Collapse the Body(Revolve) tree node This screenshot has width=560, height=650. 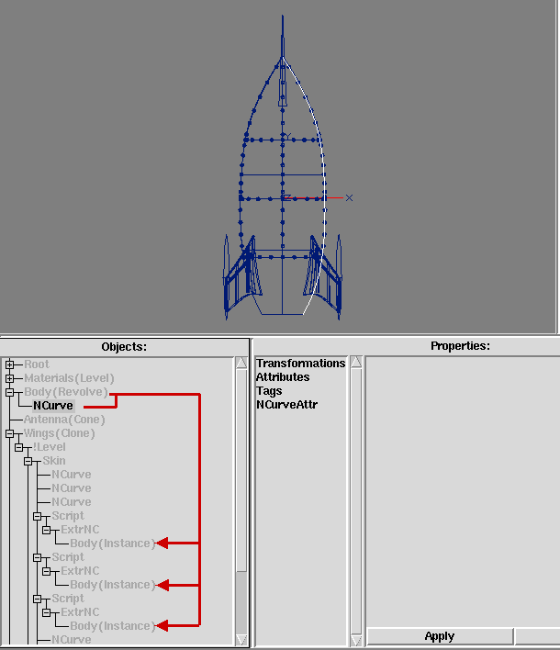point(10,392)
